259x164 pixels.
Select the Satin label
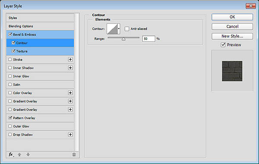[x=16, y=85]
